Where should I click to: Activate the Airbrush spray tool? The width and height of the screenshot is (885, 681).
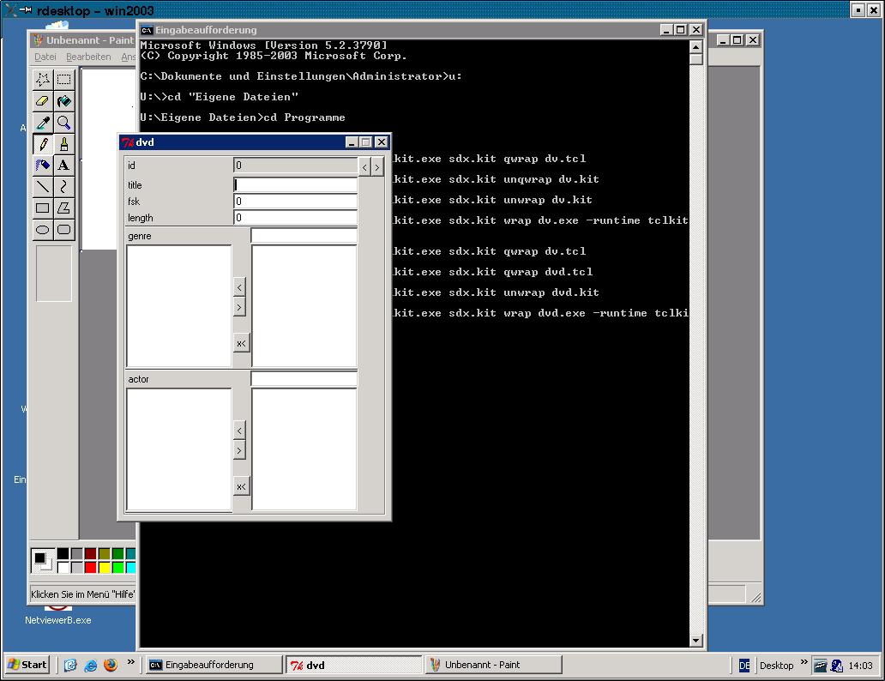click(x=43, y=165)
